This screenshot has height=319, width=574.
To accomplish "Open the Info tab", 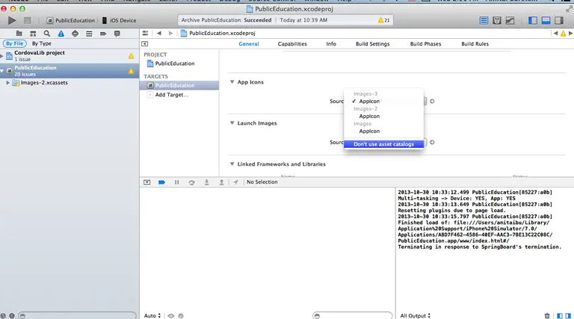I will click(x=331, y=44).
